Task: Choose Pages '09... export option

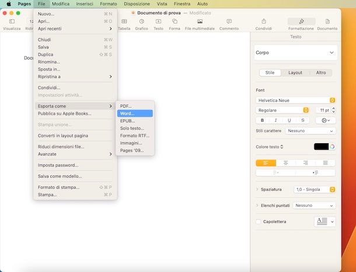Action: coord(135,150)
